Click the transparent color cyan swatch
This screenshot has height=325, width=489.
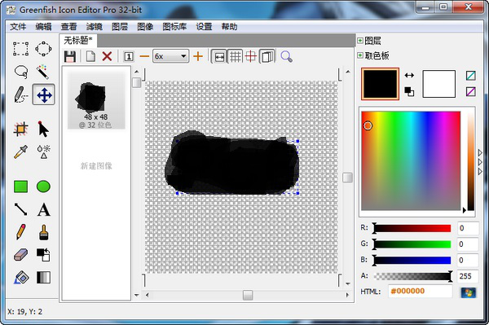pyautogui.click(x=471, y=76)
